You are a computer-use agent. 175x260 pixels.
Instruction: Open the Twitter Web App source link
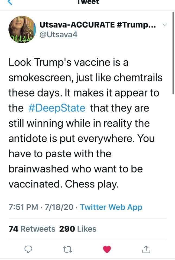tap(111, 207)
